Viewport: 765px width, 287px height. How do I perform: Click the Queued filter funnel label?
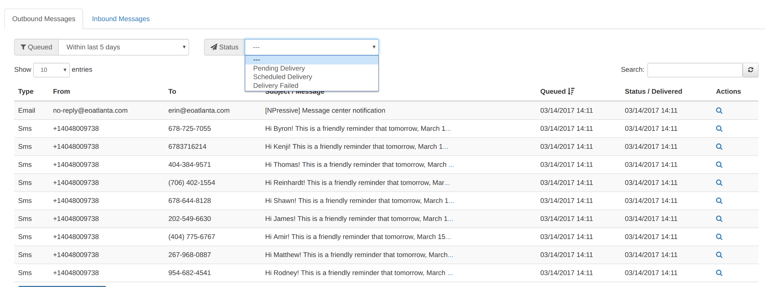click(36, 47)
